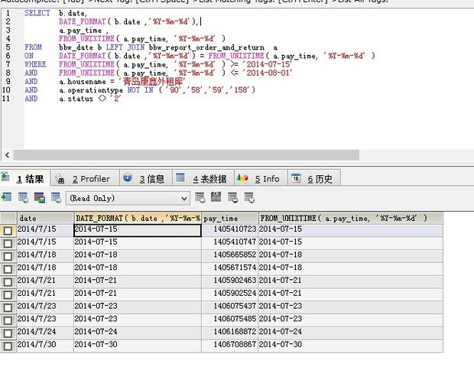Click the insert new row icon

click(200, 198)
